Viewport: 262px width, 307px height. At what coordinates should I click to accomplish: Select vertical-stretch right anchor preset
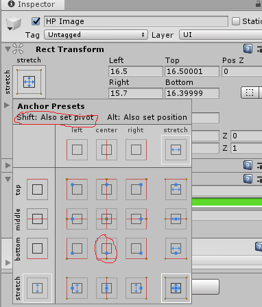[136, 288]
